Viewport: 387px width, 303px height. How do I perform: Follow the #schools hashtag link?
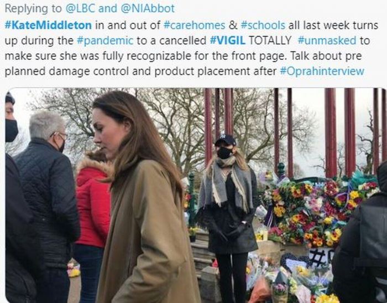[x=263, y=25]
